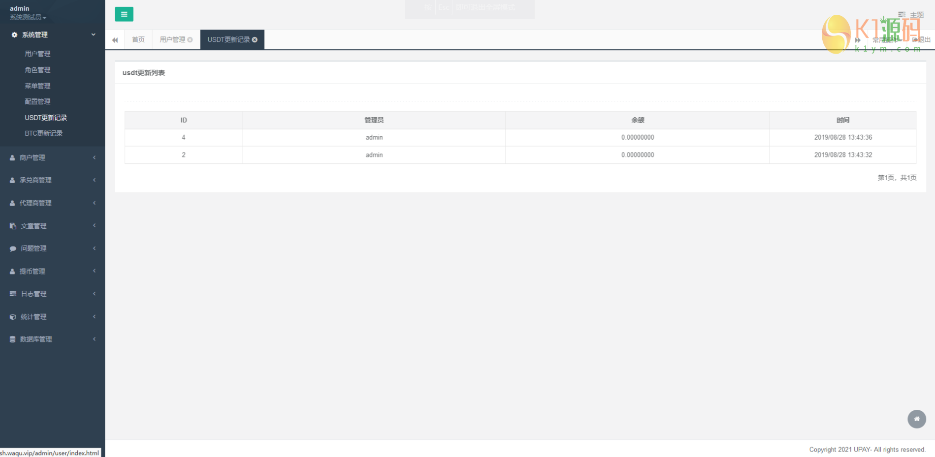Click the 文章管理 documents icon
Screen dimensions: 935x457
click(x=13, y=226)
